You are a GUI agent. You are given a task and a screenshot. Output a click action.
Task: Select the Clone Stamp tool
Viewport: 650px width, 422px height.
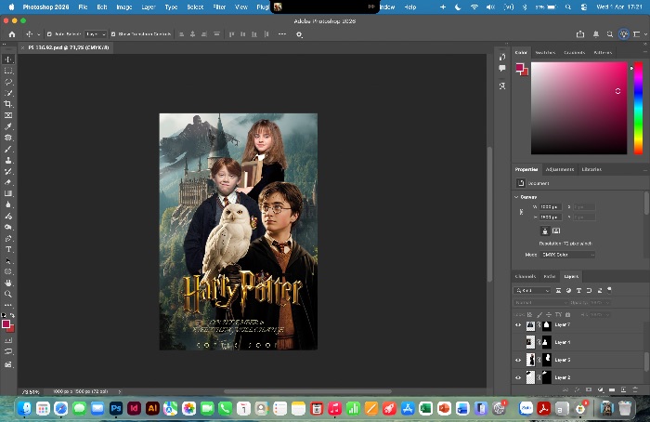click(8, 160)
